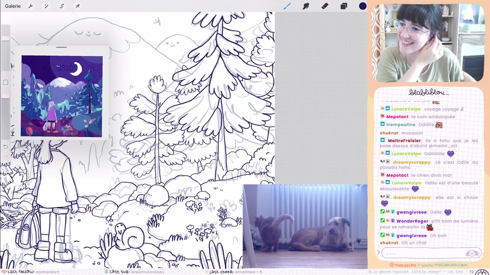Click the blabliblou chat title
The height and width of the screenshot is (275, 490).
(429, 92)
